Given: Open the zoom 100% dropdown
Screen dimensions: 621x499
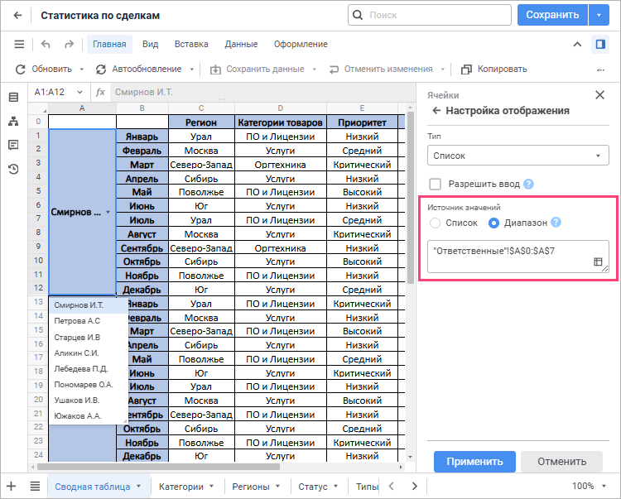Looking at the screenshot, I should pos(604,486).
